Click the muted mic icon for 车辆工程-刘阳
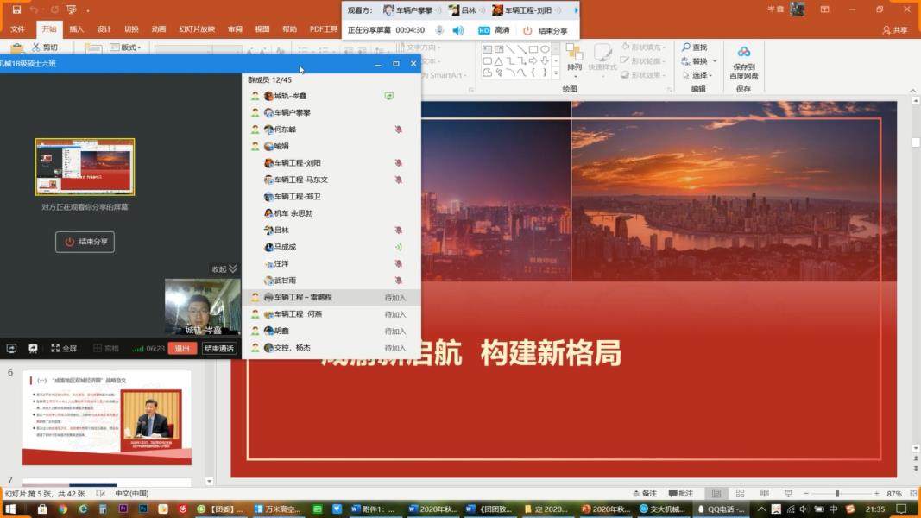Image resolution: width=921 pixels, height=518 pixels. [x=398, y=162]
